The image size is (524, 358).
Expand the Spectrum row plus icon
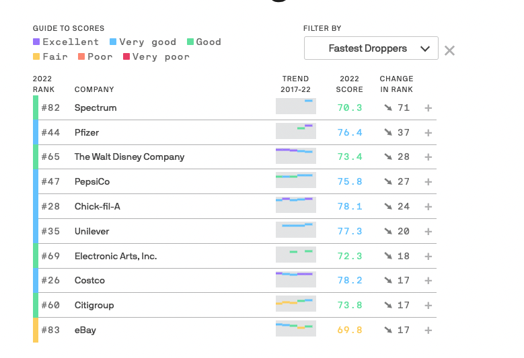point(428,108)
